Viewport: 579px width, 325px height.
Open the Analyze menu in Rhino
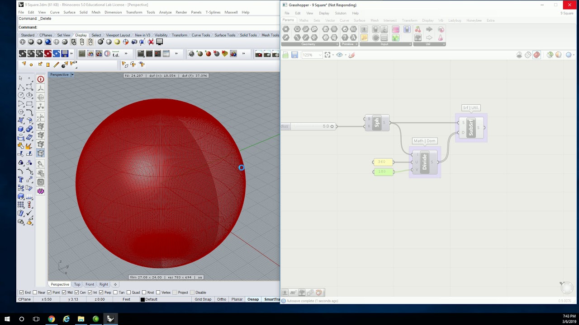pyautogui.click(x=165, y=12)
